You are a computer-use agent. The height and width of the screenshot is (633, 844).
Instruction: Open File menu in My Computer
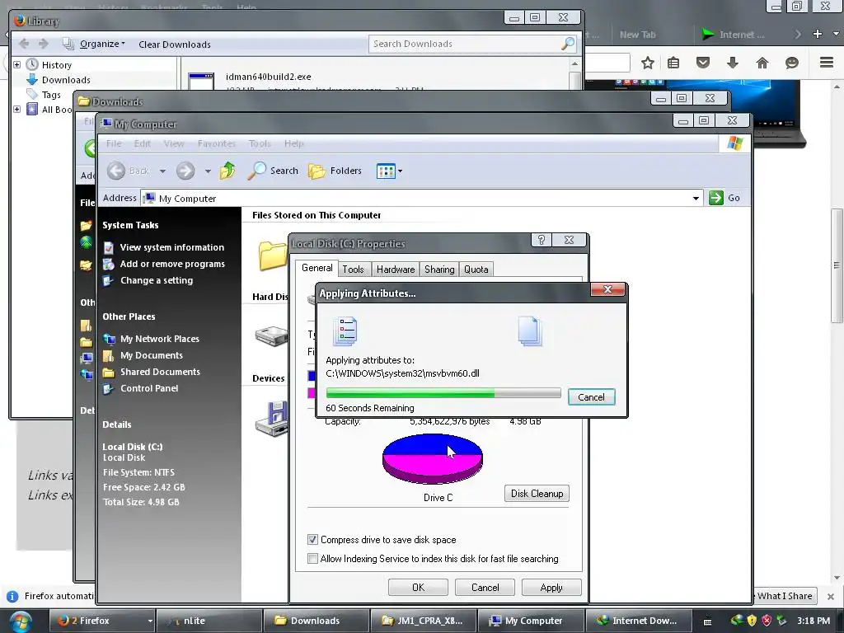point(114,143)
